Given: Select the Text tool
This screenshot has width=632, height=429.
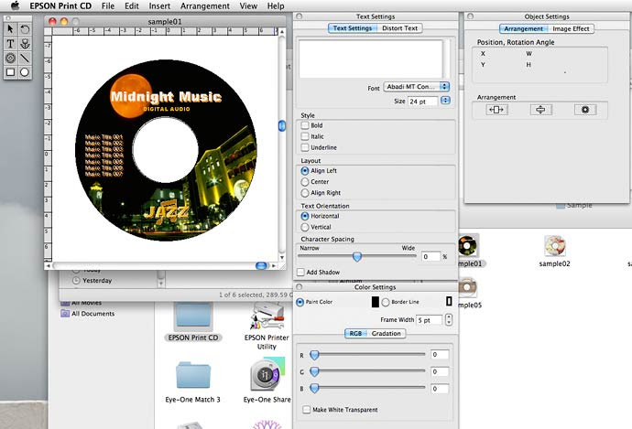Looking at the screenshot, I should 10,44.
